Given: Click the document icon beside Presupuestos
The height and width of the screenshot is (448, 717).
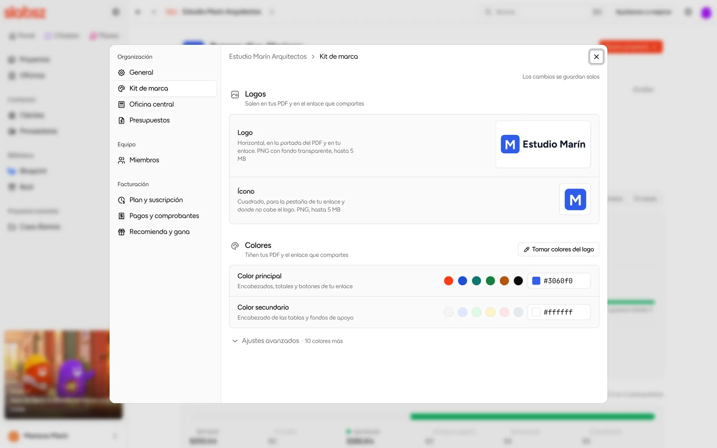Looking at the screenshot, I should coord(121,120).
